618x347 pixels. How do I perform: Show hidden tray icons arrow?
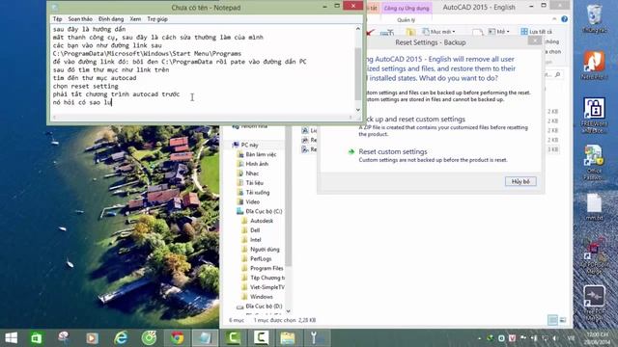coord(480,338)
